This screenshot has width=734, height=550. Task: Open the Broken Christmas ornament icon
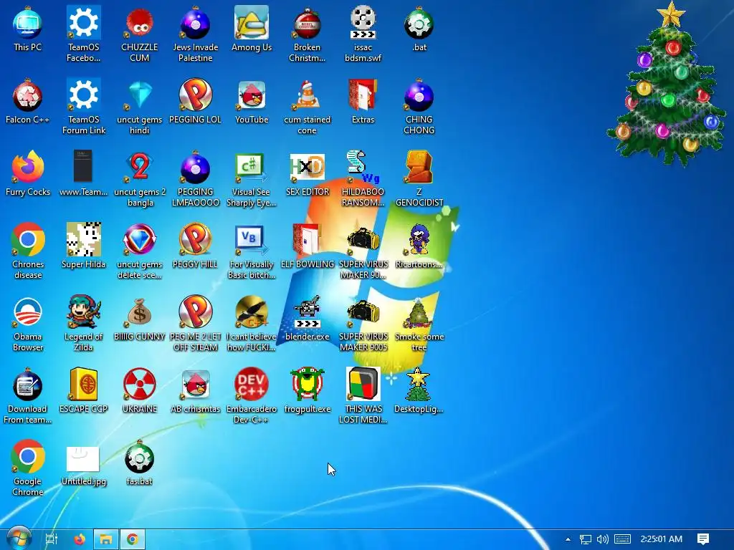[x=307, y=22]
